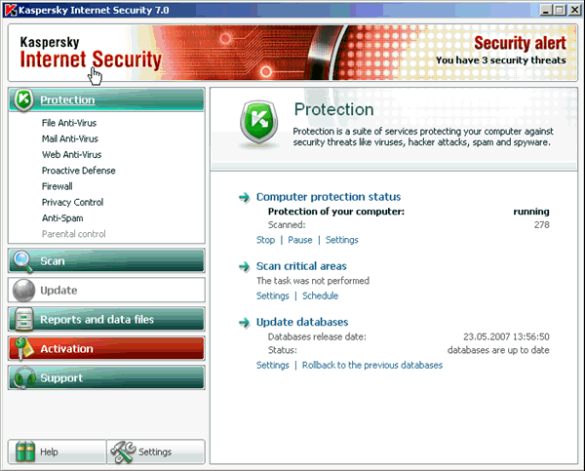Open Reports and data files section
The height and width of the screenshot is (471, 585).
pos(106,319)
